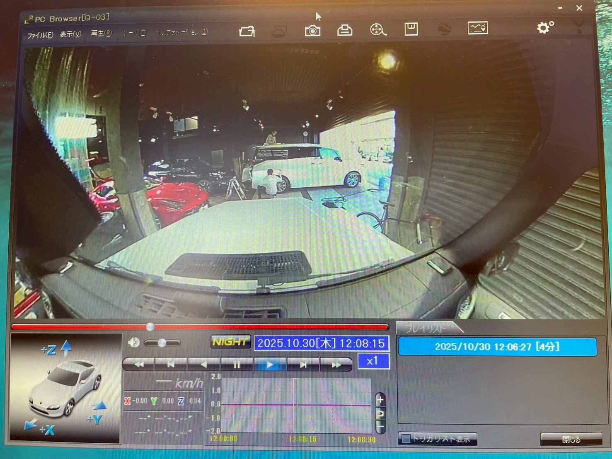This screenshot has height=459, width=612.
Task: Open the 表示(V) menu
Action: pos(70,34)
